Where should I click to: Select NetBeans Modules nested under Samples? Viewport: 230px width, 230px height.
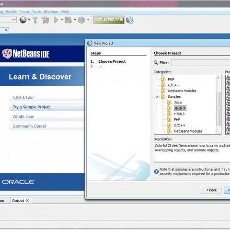pos(188,131)
